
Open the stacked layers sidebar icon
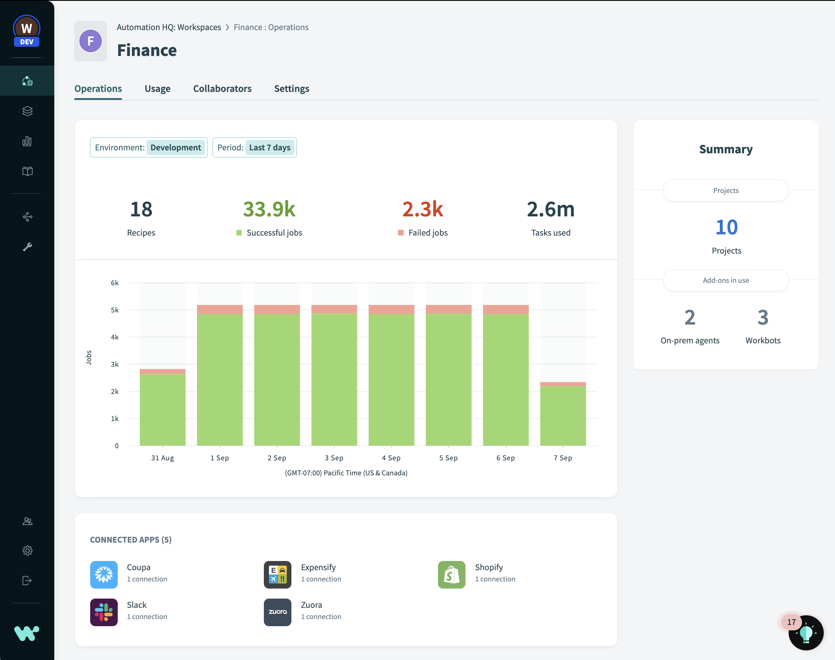[27, 111]
